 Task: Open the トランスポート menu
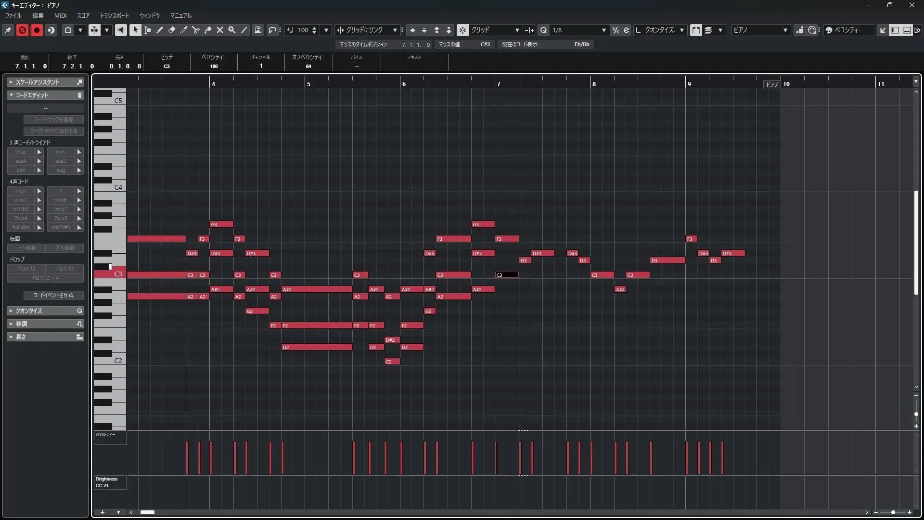(x=115, y=15)
